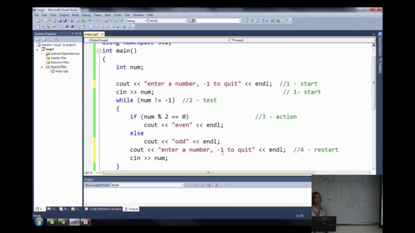The image size is (415, 233).
Task: Expand the External Dependencies node
Action: [x=42, y=54]
